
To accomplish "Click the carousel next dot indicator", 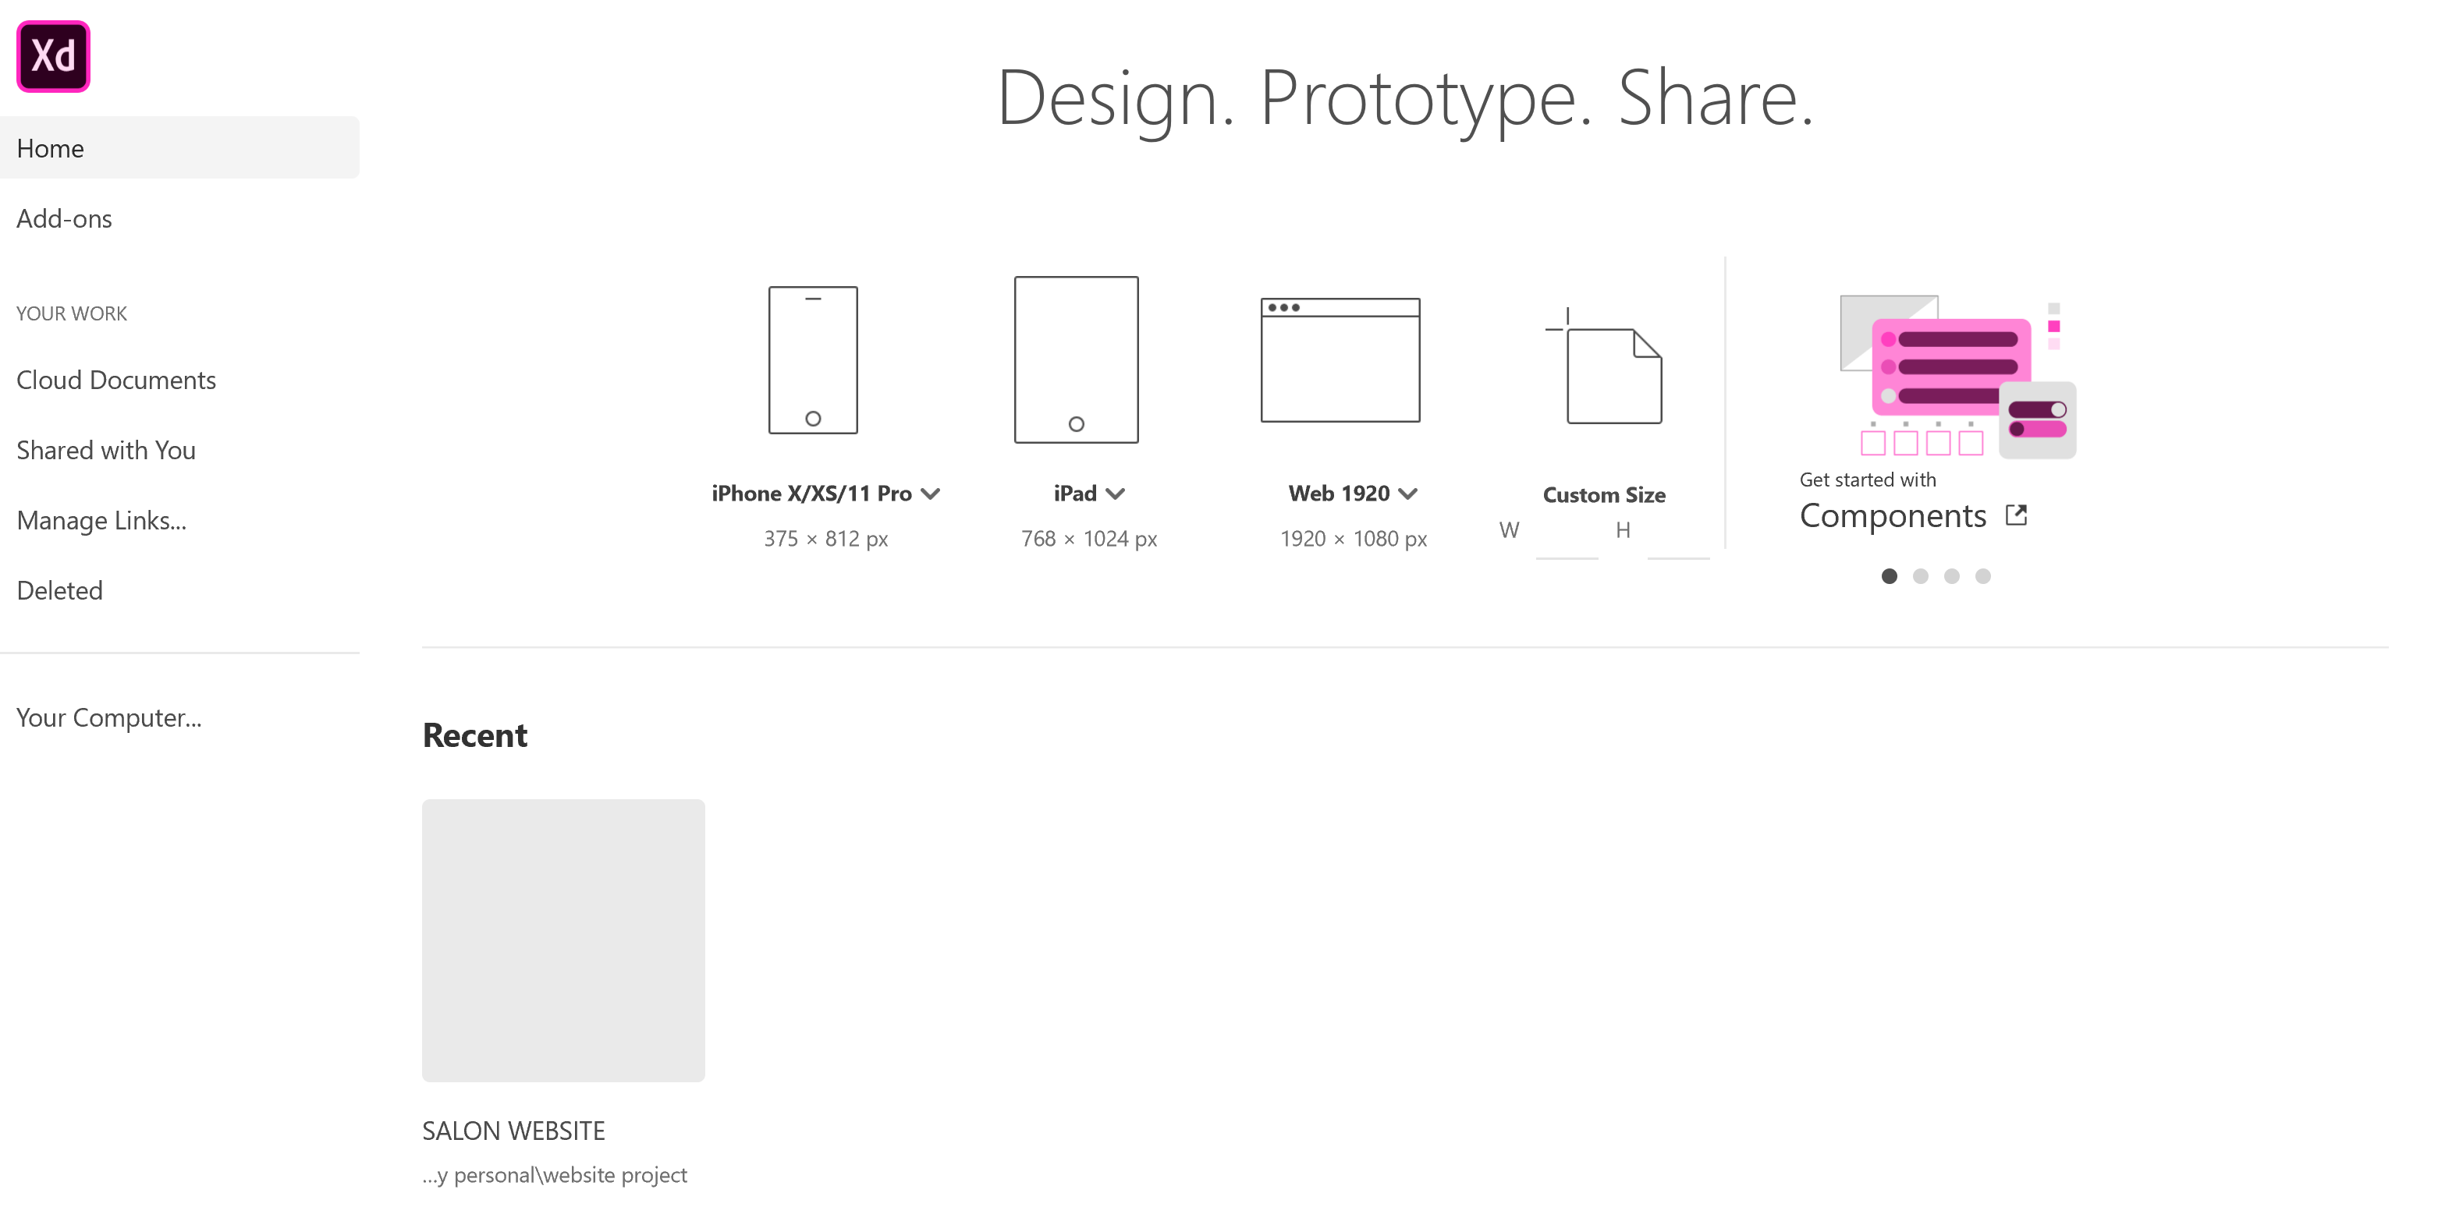I will [x=1917, y=577].
